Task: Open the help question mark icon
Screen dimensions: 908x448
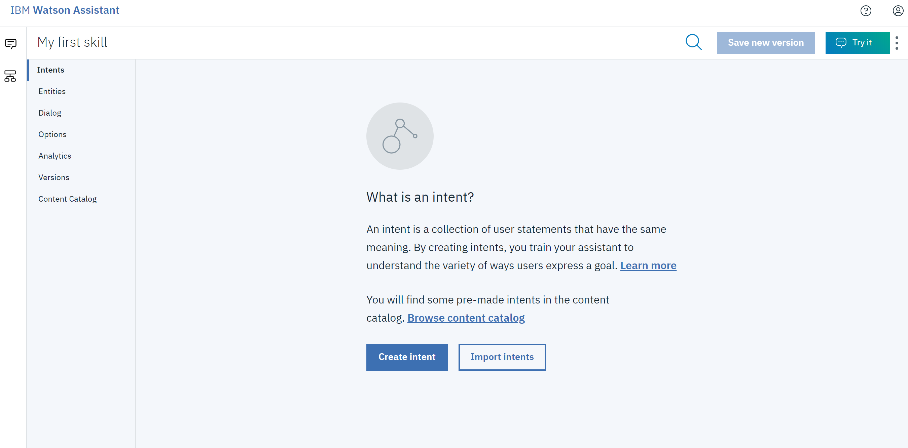Action: tap(866, 11)
